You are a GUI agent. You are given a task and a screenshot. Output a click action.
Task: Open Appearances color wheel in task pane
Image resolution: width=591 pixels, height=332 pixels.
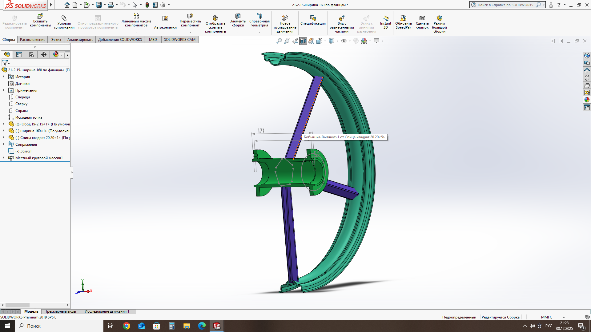pyautogui.click(x=587, y=100)
